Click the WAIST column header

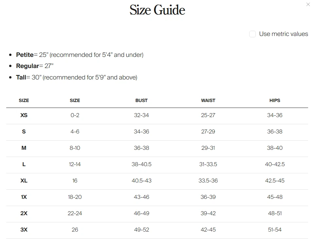click(x=208, y=100)
